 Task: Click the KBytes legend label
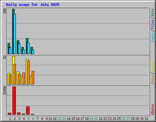click(x=152, y=109)
